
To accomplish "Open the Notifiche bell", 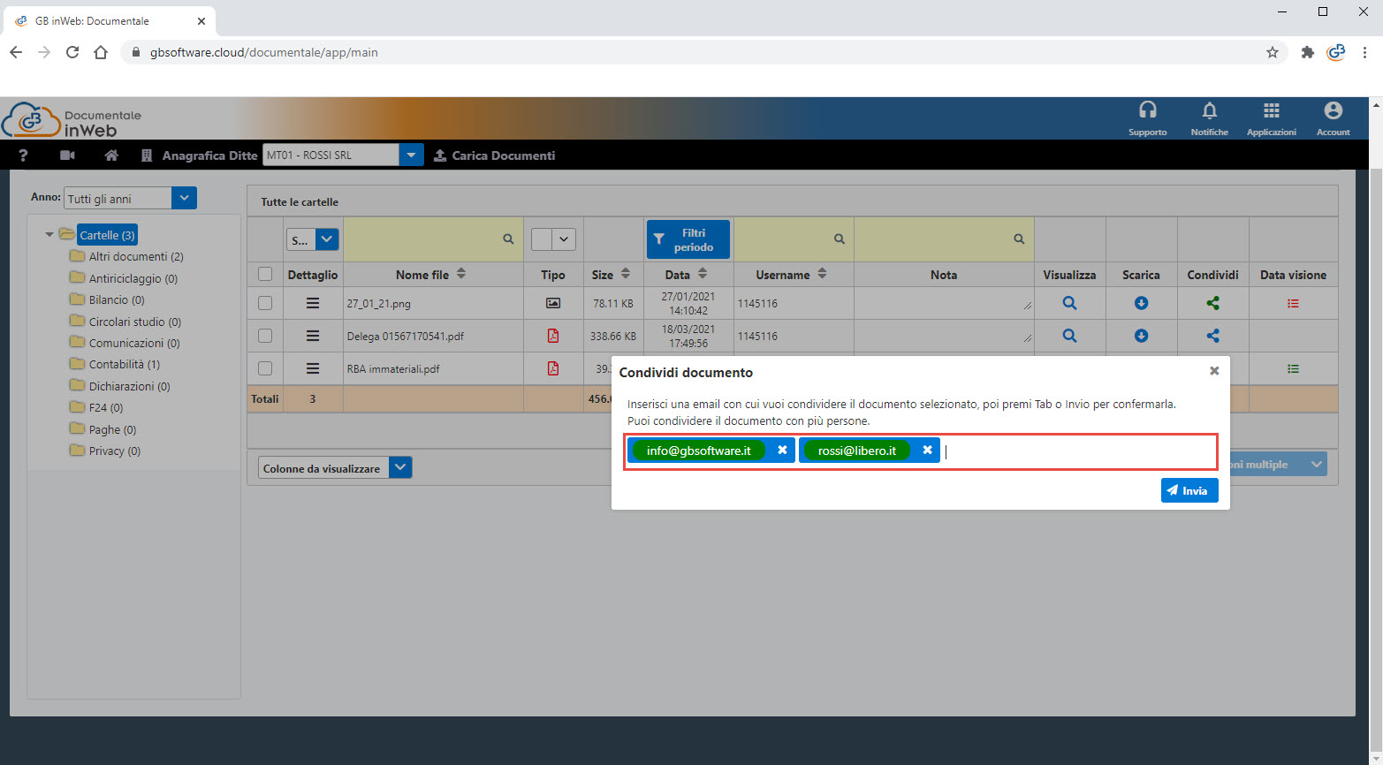I will (1209, 113).
